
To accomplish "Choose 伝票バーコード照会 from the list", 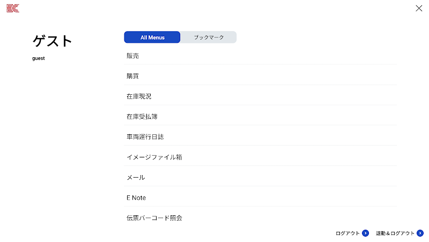I will point(154,218).
